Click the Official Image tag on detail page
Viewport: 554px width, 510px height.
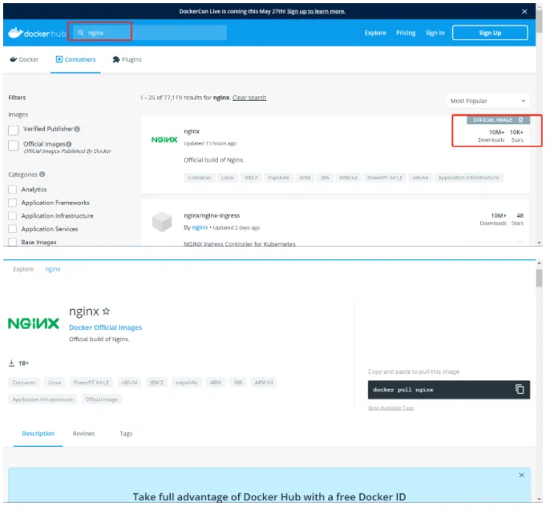[102, 400]
